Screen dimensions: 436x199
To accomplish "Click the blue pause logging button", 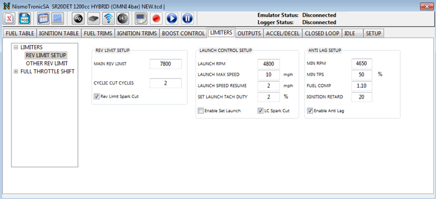I will [x=187, y=19].
